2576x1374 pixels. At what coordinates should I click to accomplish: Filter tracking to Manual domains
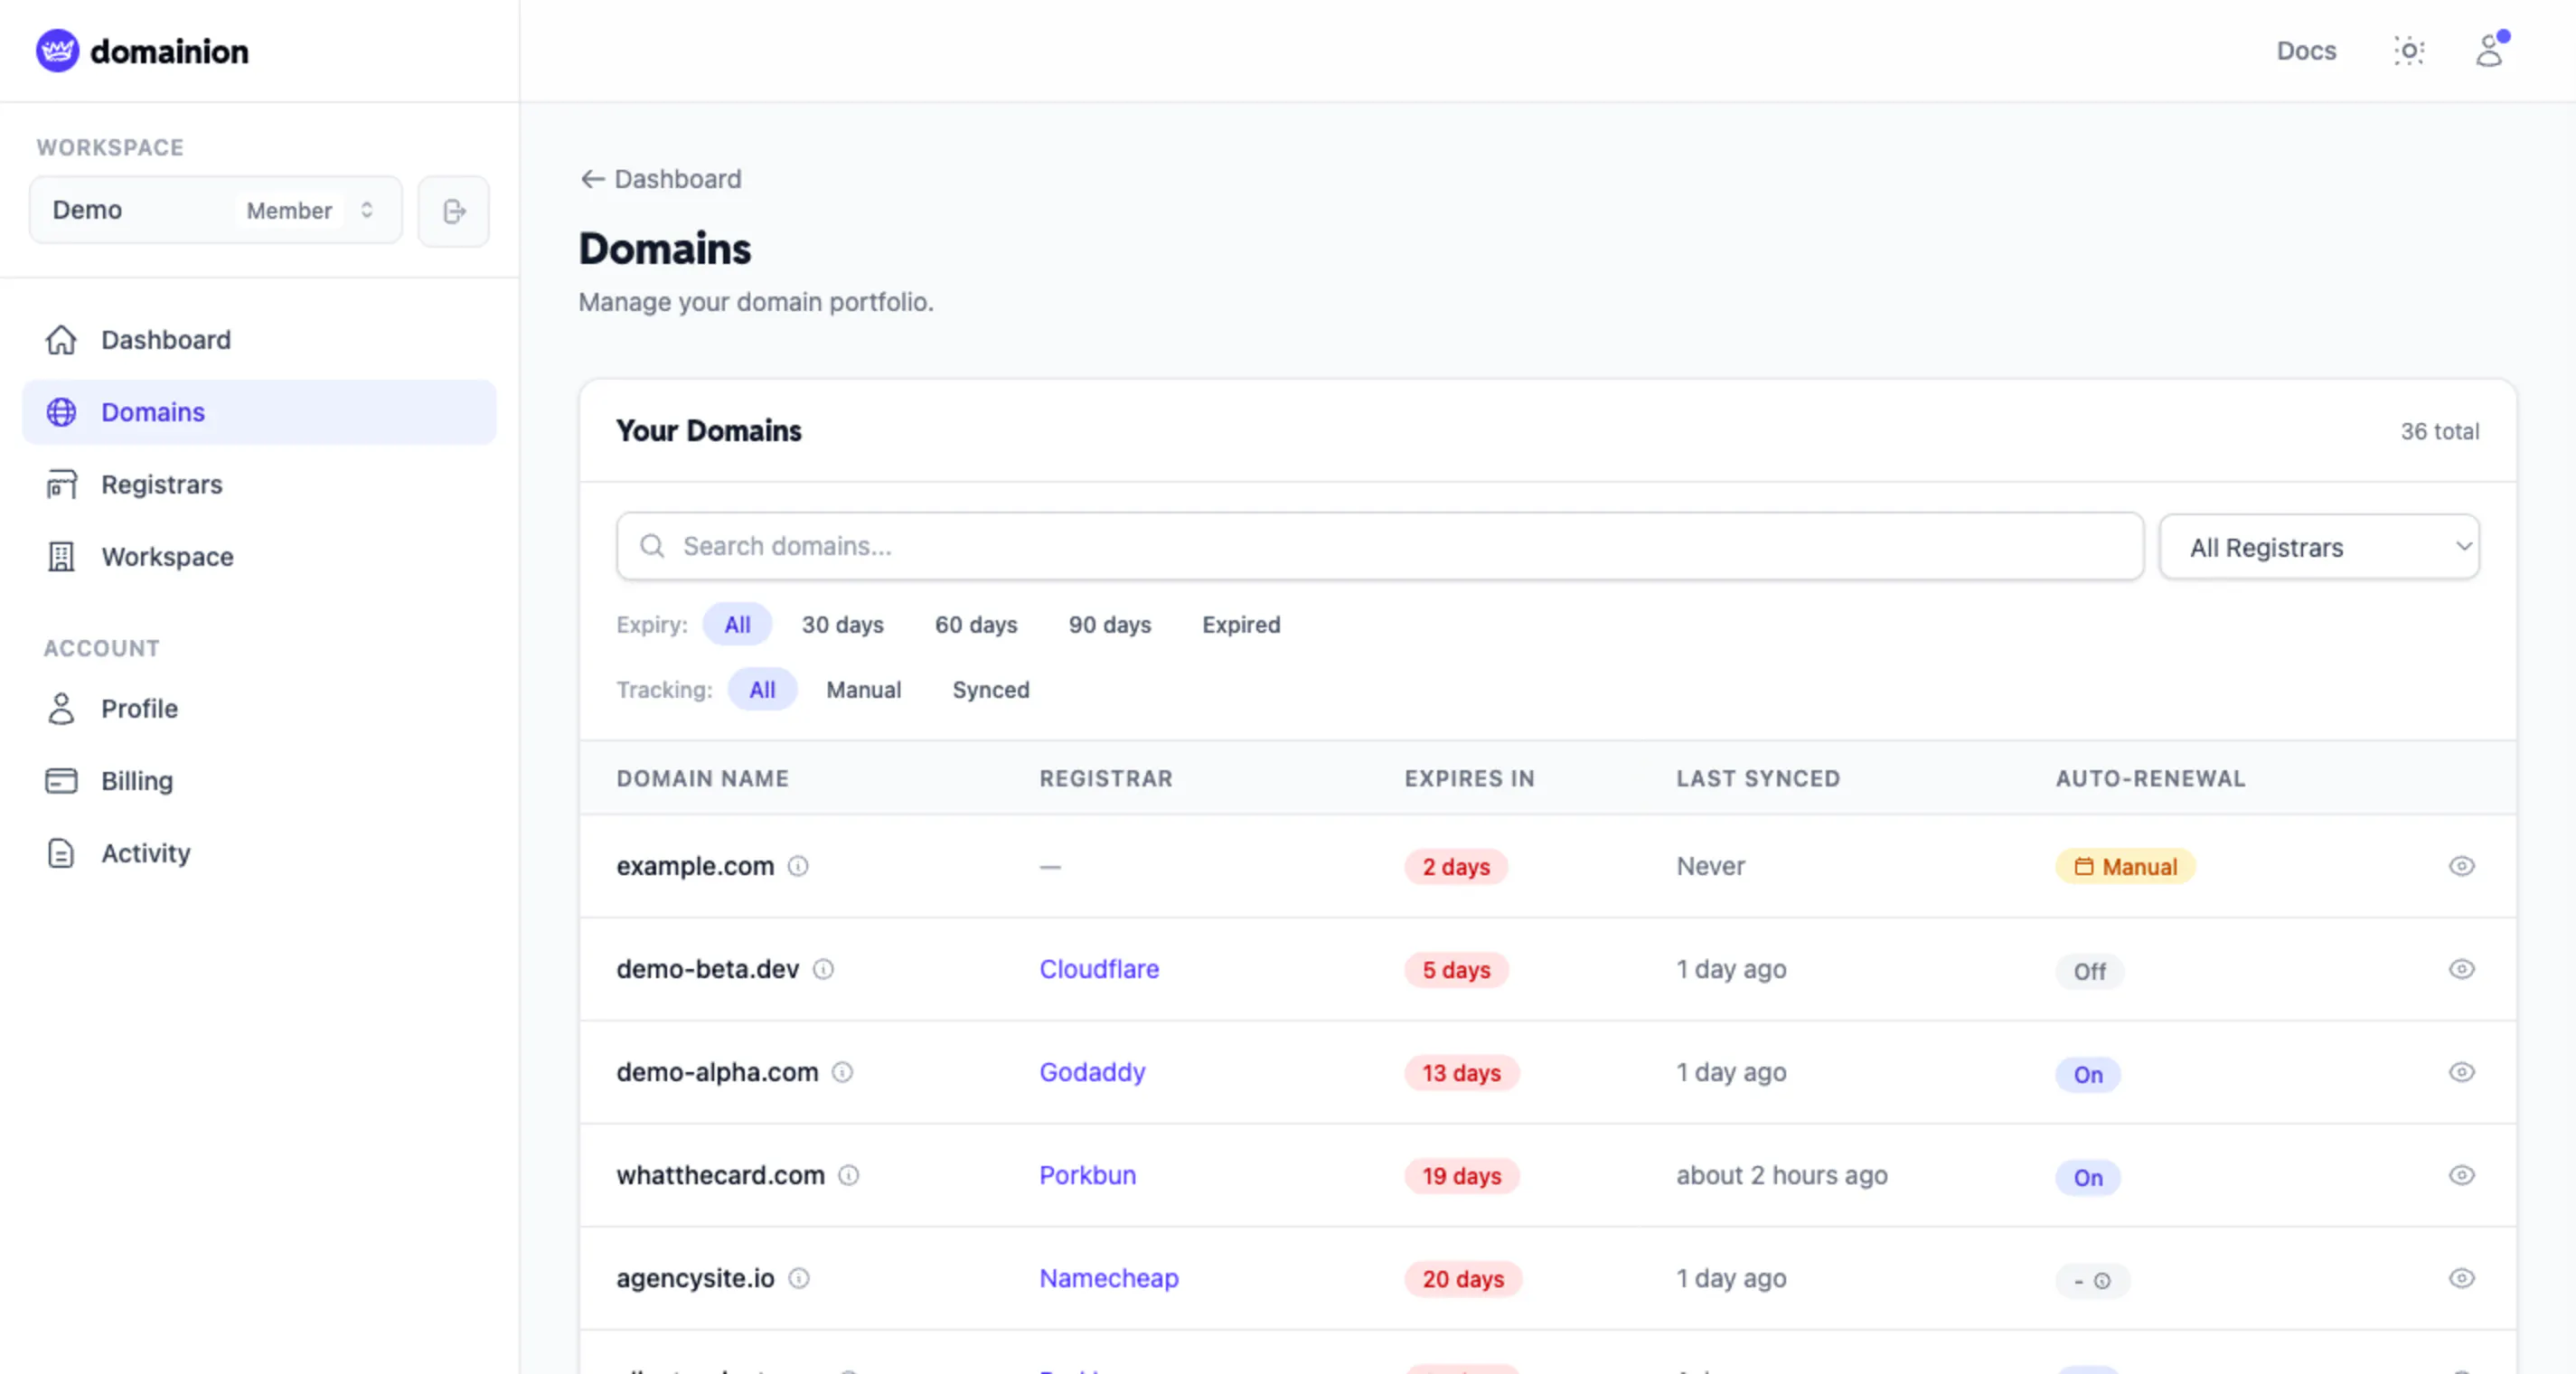[864, 690]
